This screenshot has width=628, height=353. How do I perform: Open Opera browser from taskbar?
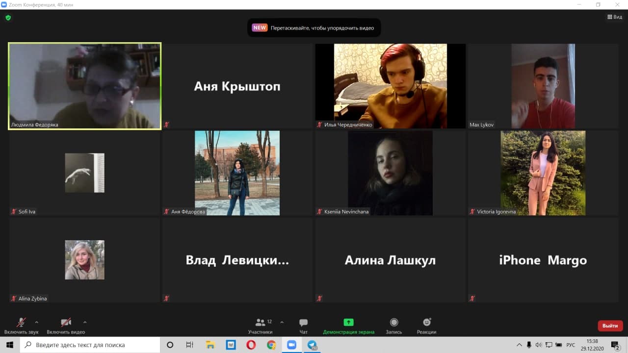point(251,345)
